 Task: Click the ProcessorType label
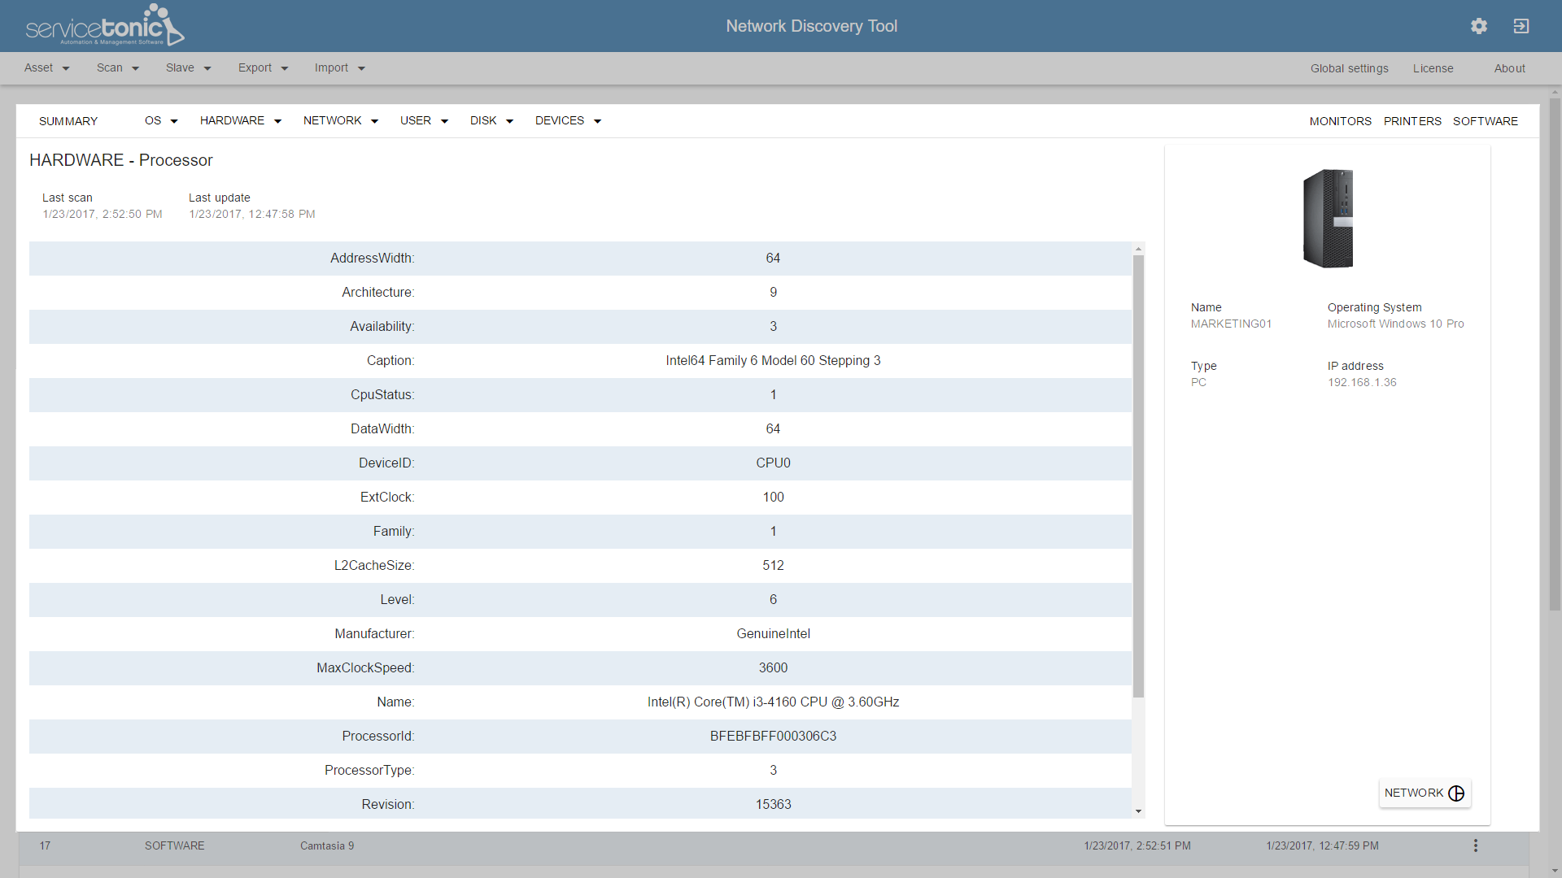coord(369,770)
